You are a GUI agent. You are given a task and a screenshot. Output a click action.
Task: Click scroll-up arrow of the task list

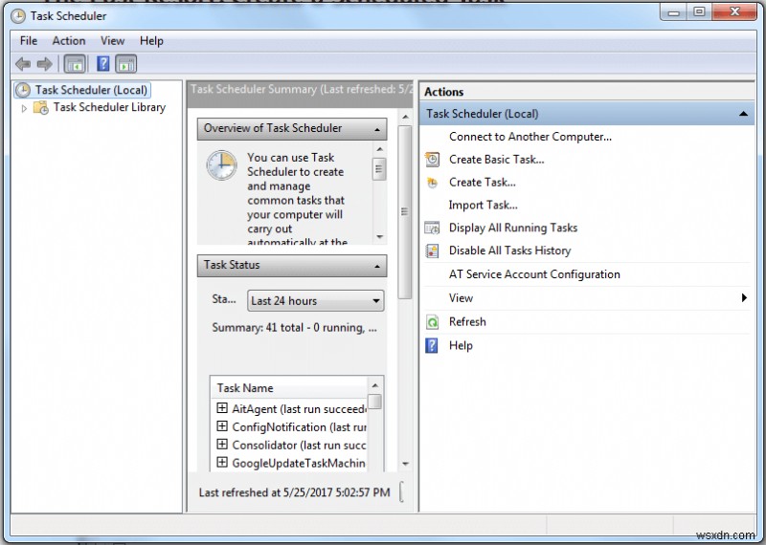click(x=374, y=386)
